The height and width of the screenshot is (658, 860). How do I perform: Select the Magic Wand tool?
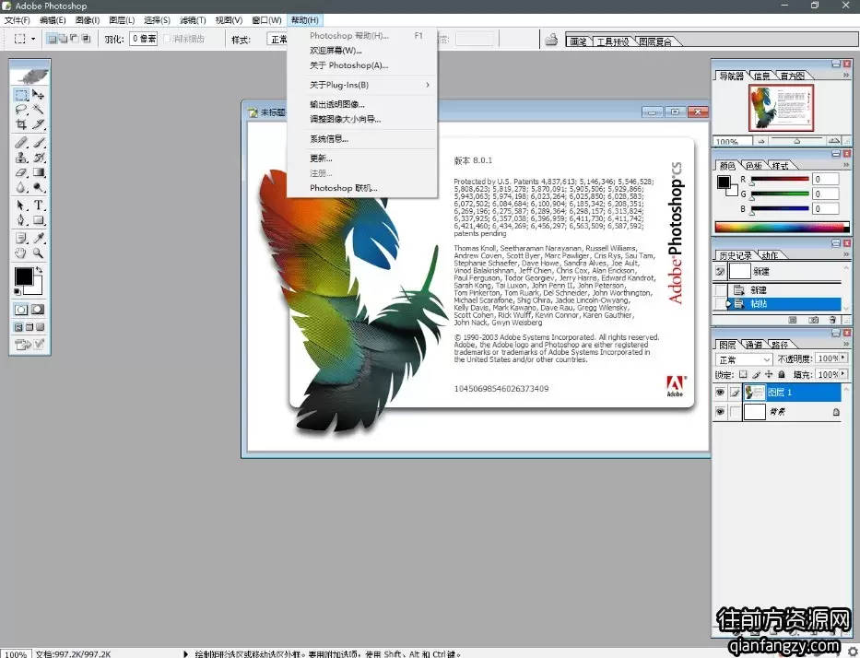[38, 110]
